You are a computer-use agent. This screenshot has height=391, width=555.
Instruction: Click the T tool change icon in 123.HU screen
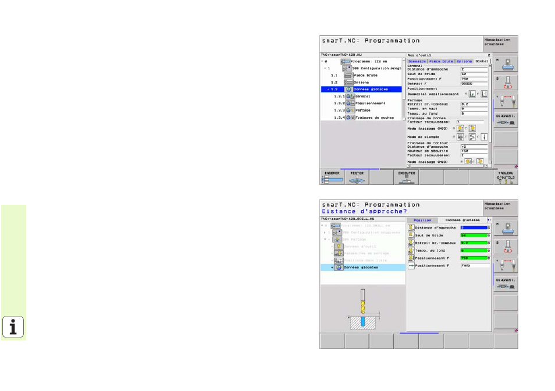pyautogui.click(x=506, y=102)
